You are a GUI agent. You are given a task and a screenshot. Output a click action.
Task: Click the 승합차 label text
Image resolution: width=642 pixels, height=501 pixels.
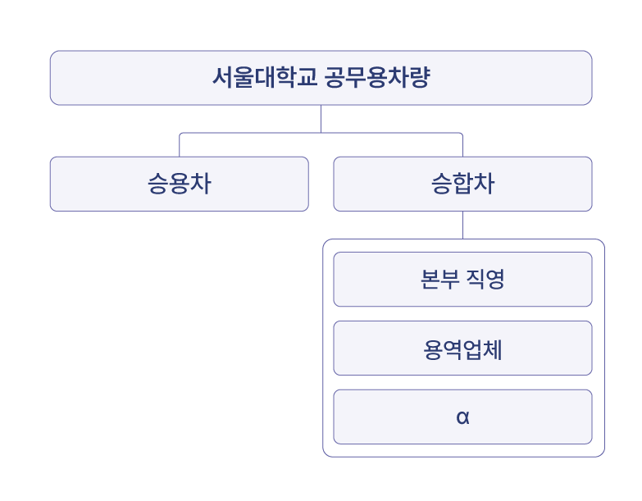tap(462, 184)
